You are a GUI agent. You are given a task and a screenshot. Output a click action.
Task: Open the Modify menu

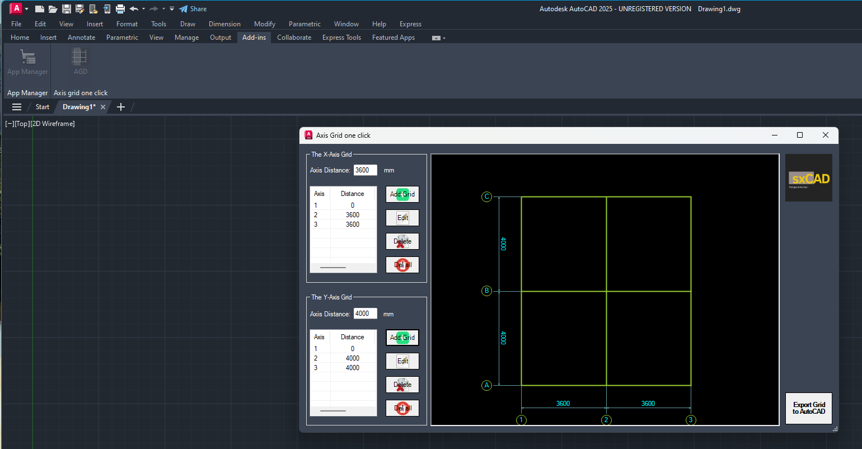(x=265, y=24)
